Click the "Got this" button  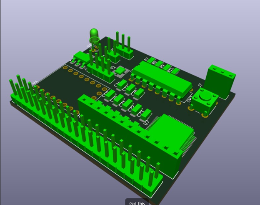pyautogui.click(x=137, y=202)
